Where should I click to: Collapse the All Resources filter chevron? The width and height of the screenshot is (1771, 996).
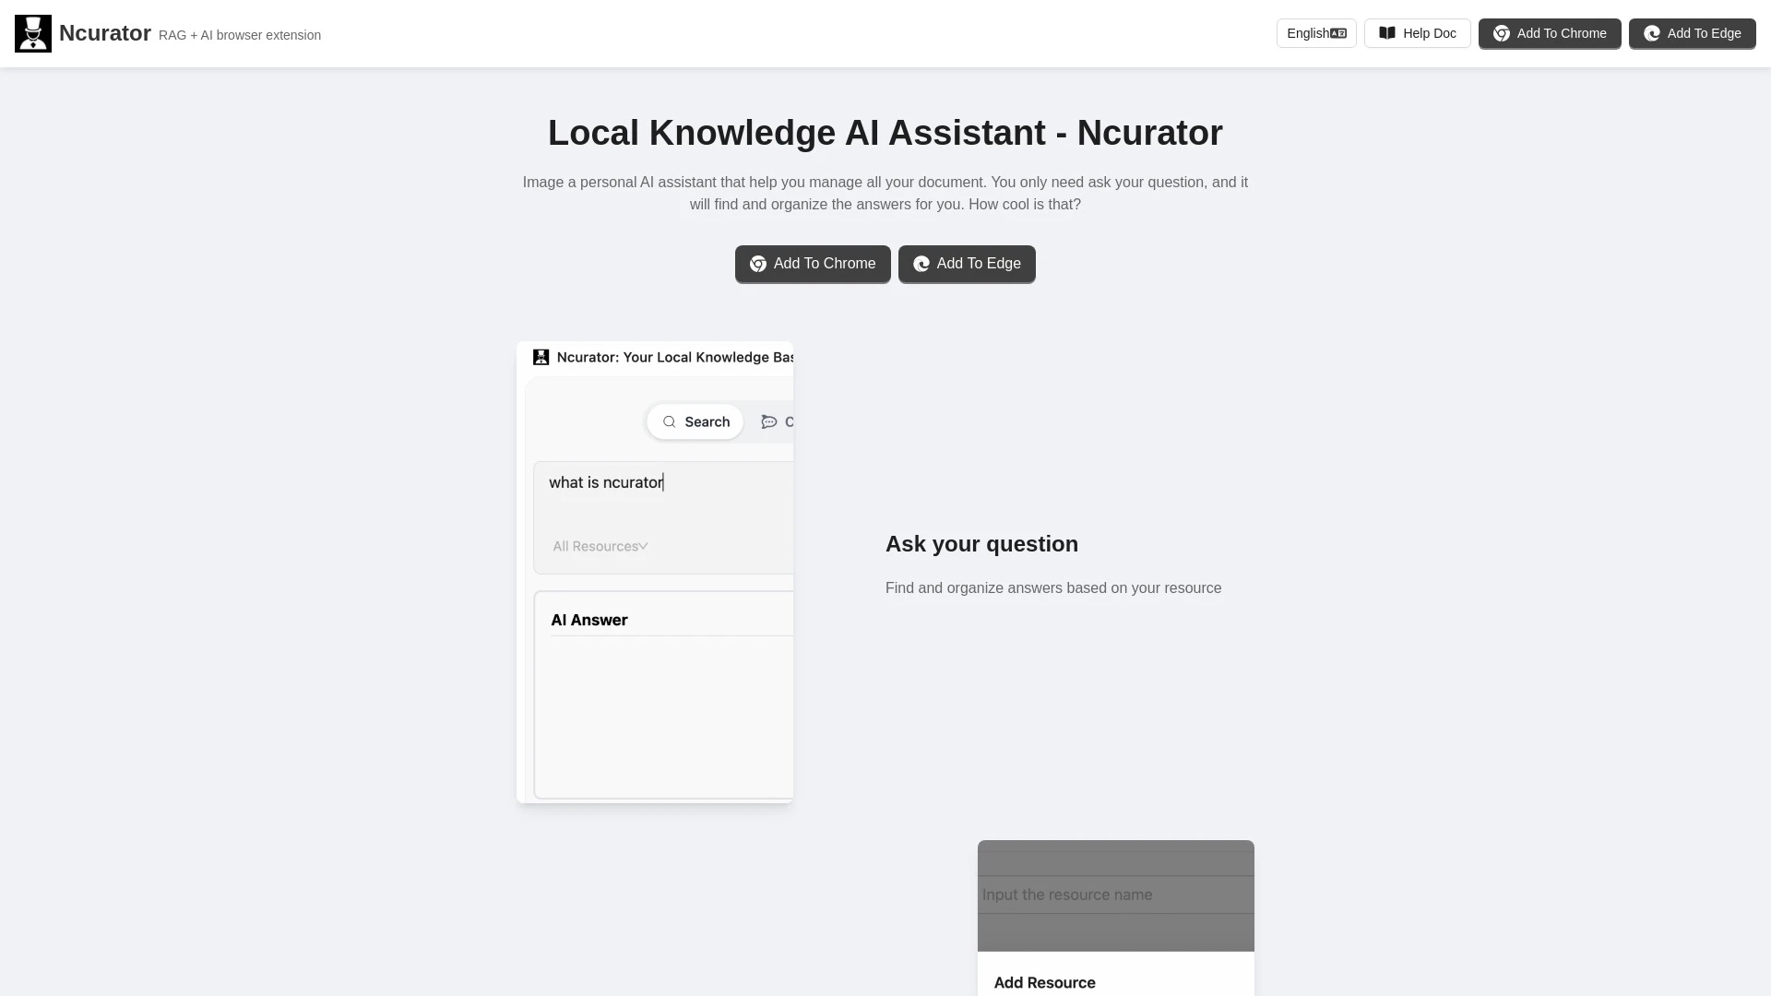click(644, 546)
